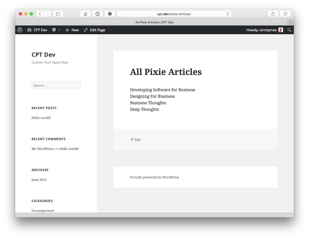This screenshot has width=309, height=239.
Task: Click the All Pixie Articles heading
Action: point(166,72)
